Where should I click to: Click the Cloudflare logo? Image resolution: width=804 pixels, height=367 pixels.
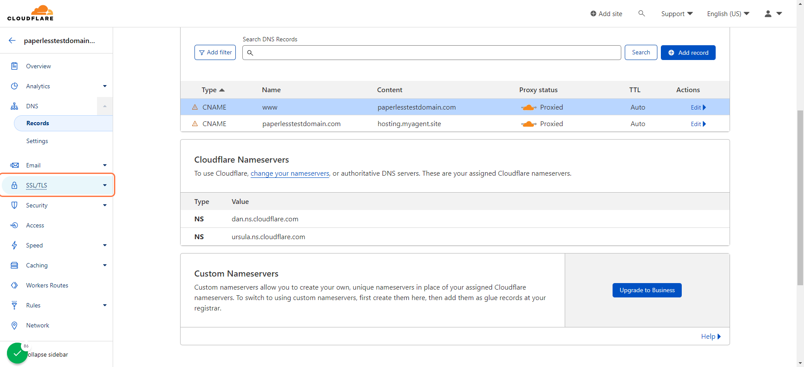coord(30,13)
